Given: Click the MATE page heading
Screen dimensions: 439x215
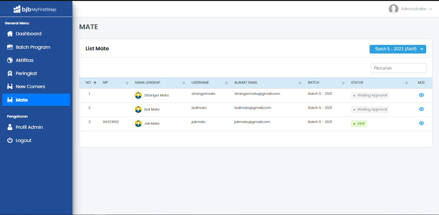Looking at the screenshot, I should pyautogui.click(x=88, y=27).
